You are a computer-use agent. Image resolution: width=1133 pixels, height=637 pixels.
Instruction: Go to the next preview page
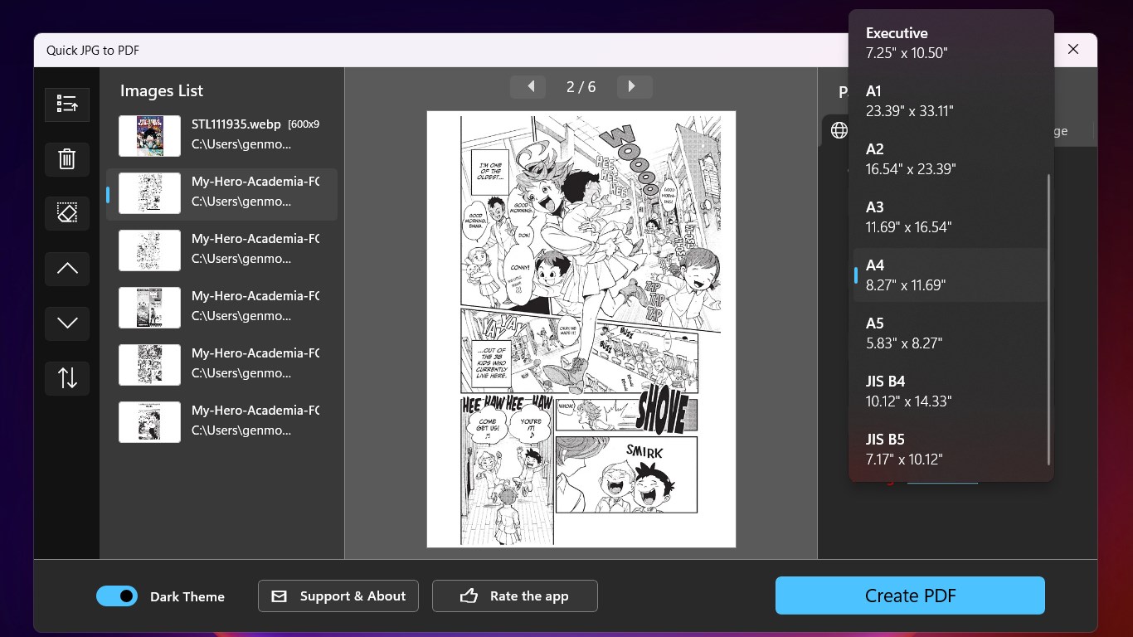pyautogui.click(x=635, y=86)
